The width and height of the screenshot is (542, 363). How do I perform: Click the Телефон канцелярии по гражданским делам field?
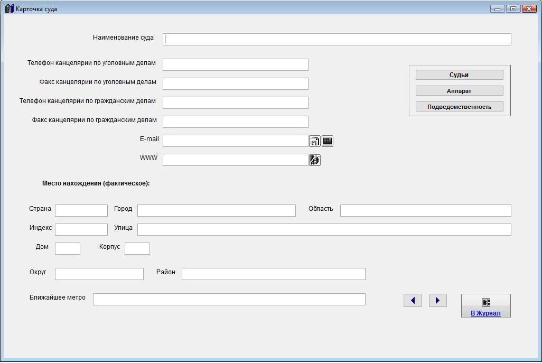[236, 103]
